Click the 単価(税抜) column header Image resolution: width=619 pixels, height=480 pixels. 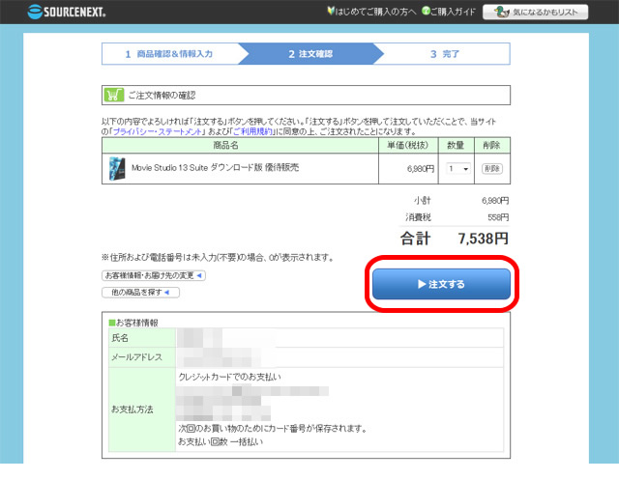click(408, 145)
